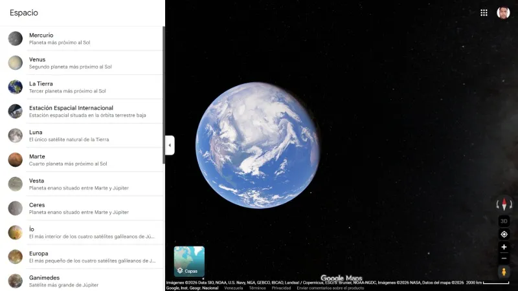
Task: Rotate view counterclockwise with left compass arrow
Action: click(x=497, y=204)
